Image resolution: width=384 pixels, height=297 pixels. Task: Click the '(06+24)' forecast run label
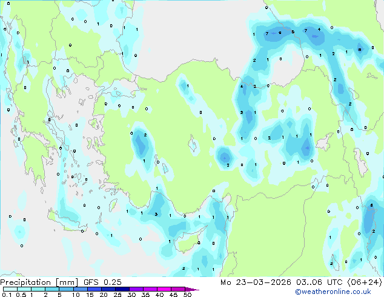tap(365, 282)
